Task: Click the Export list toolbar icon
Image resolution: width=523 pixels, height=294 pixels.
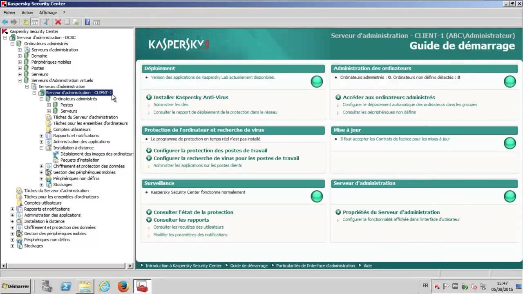Action: click(76, 22)
